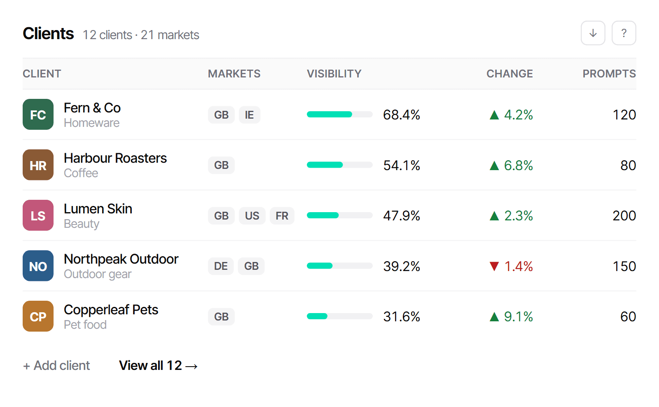Click the 12 clients · 21 markets summary
This screenshot has height=407, width=659.
(141, 35)
